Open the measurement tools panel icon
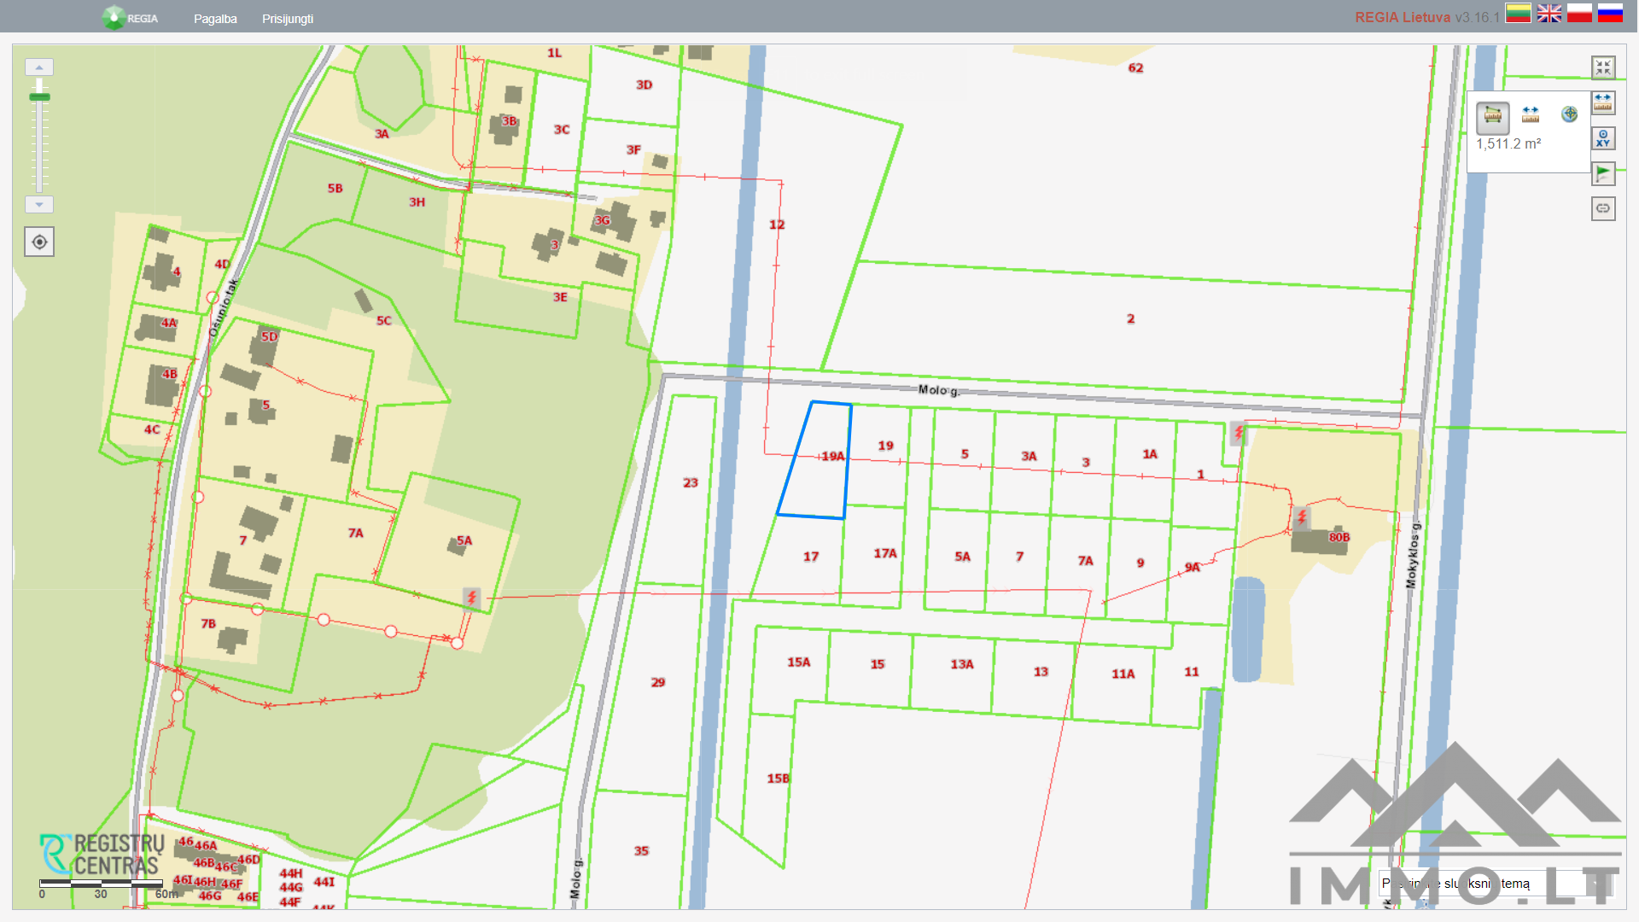This screenshot has height=922, width=1639. [x=1603, y=103]
